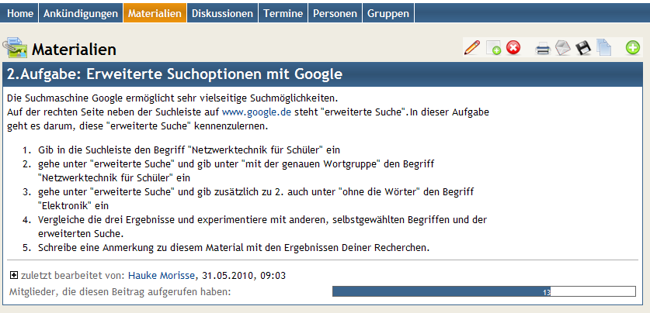This screenshot has width=650, height=313.
Task: Open the Termine tab
Action: pos(283,13)
